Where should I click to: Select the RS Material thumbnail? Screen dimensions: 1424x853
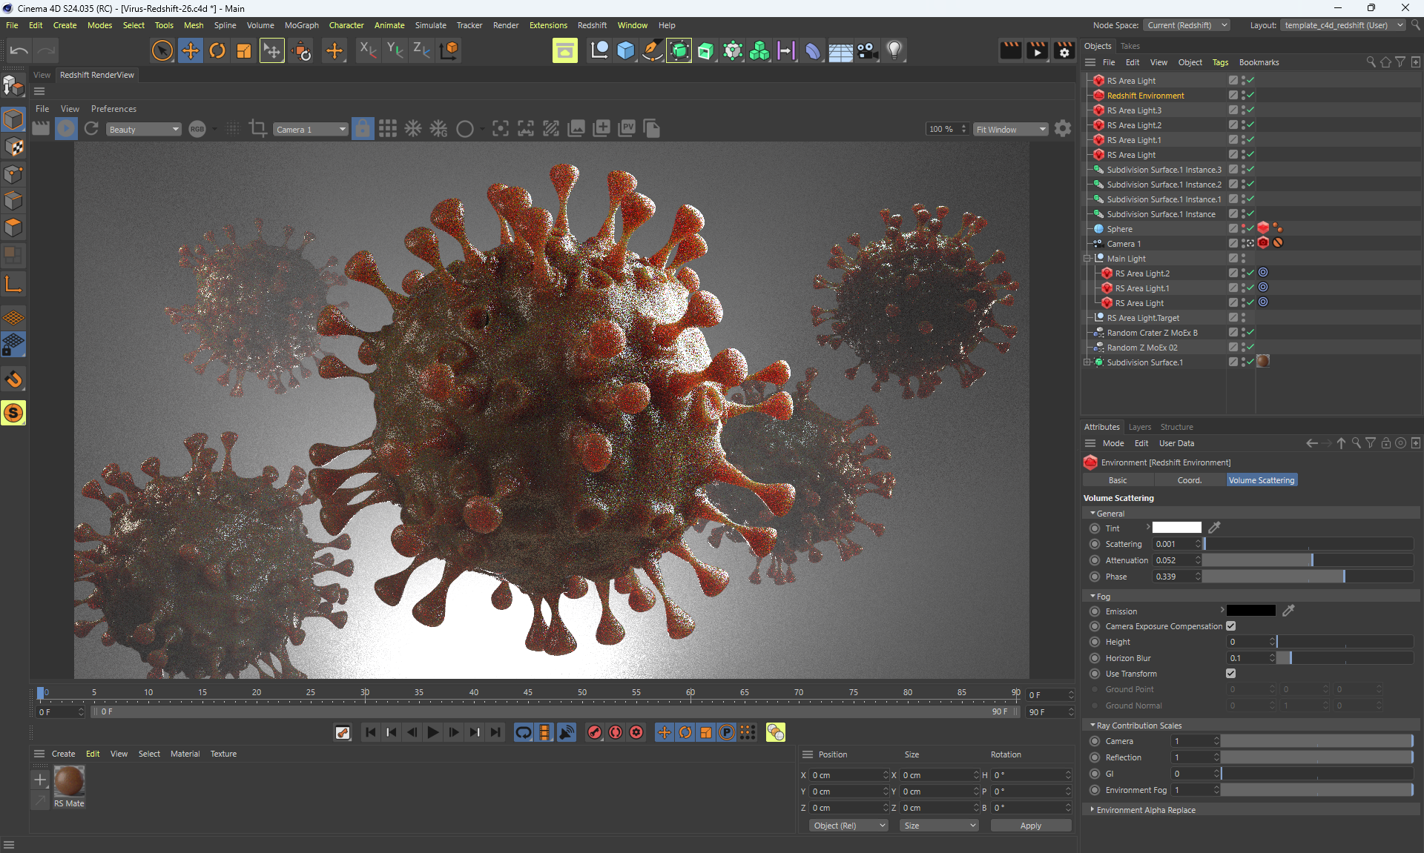pos(69,782)
